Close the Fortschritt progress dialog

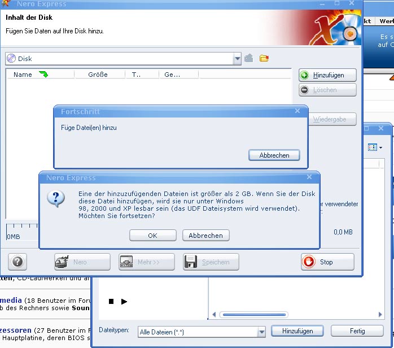(297, 111)
